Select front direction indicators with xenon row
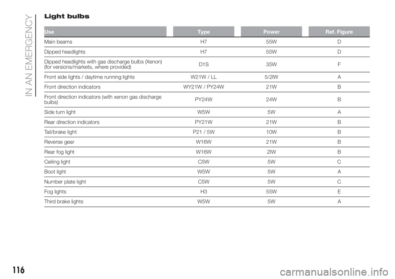Viewport: 395px width, 279px height. 207,100
